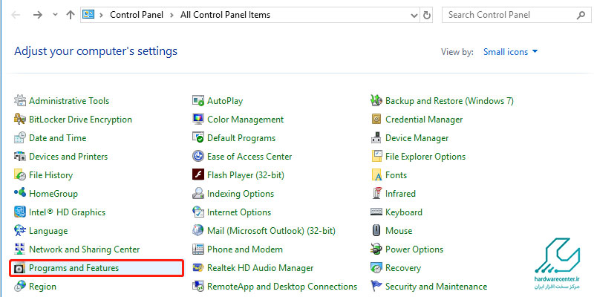Click the Backup and Restore icon
594x297 pixels.
click(x=376, y=101)
